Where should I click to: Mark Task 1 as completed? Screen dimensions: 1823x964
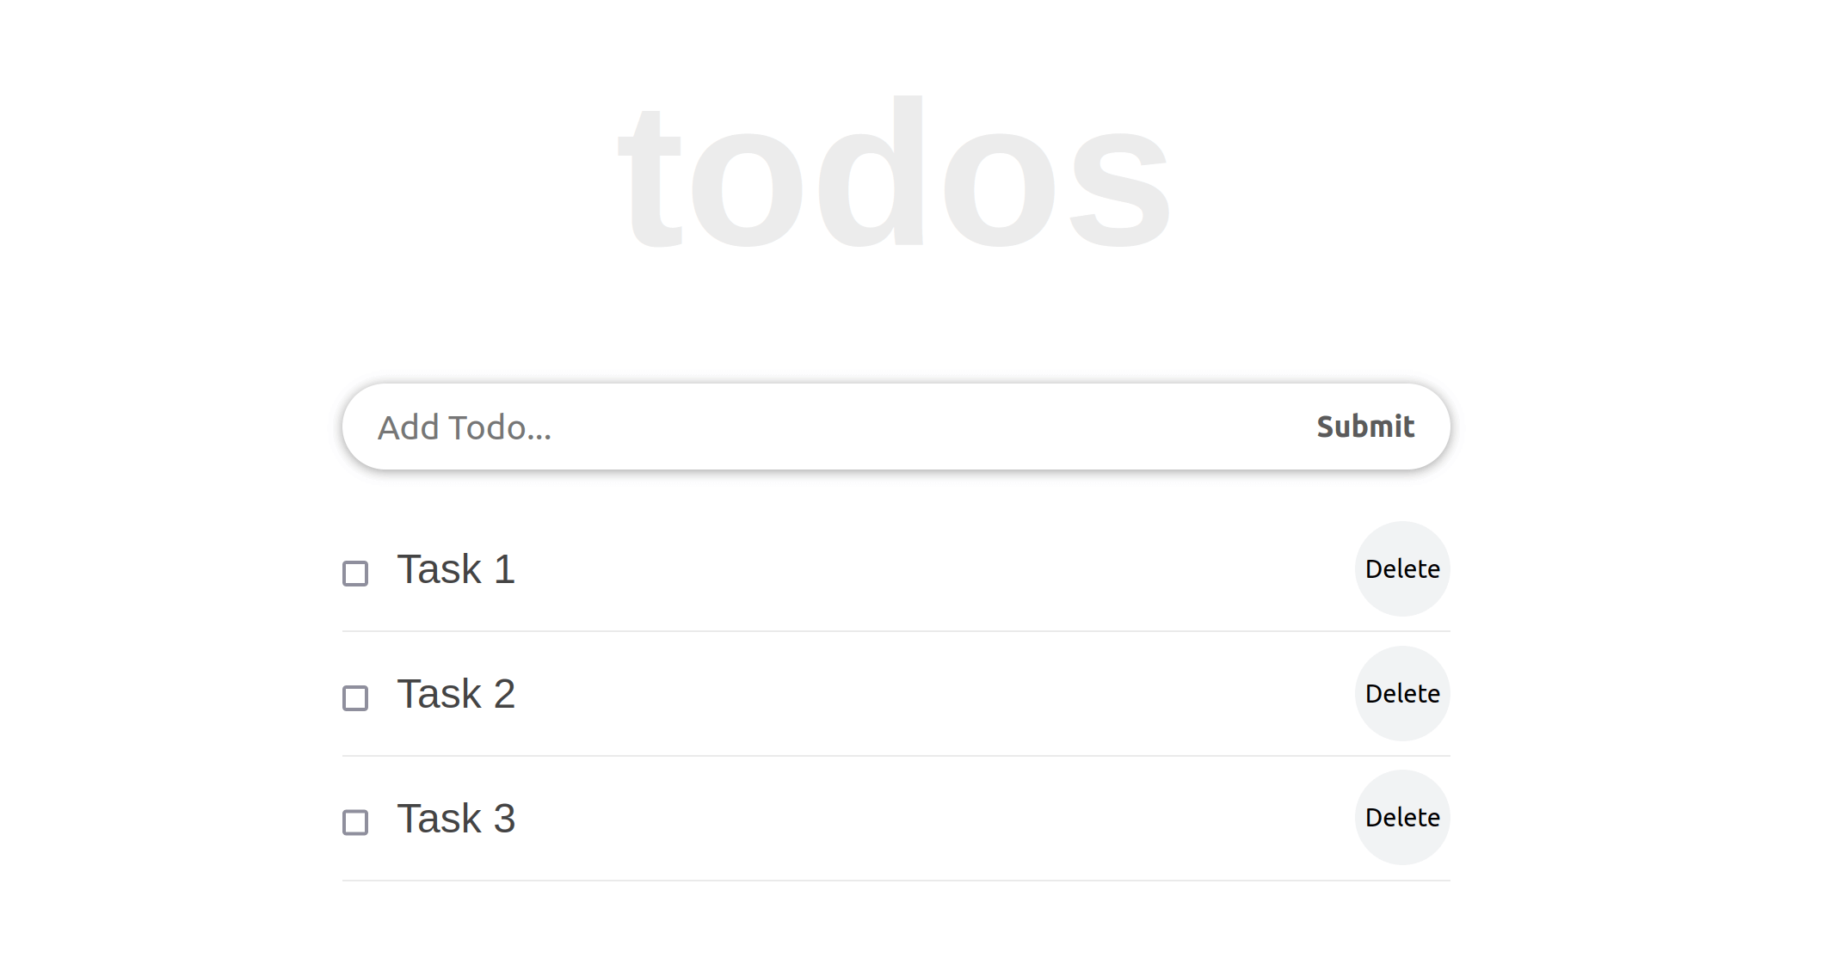coord(355,573)
